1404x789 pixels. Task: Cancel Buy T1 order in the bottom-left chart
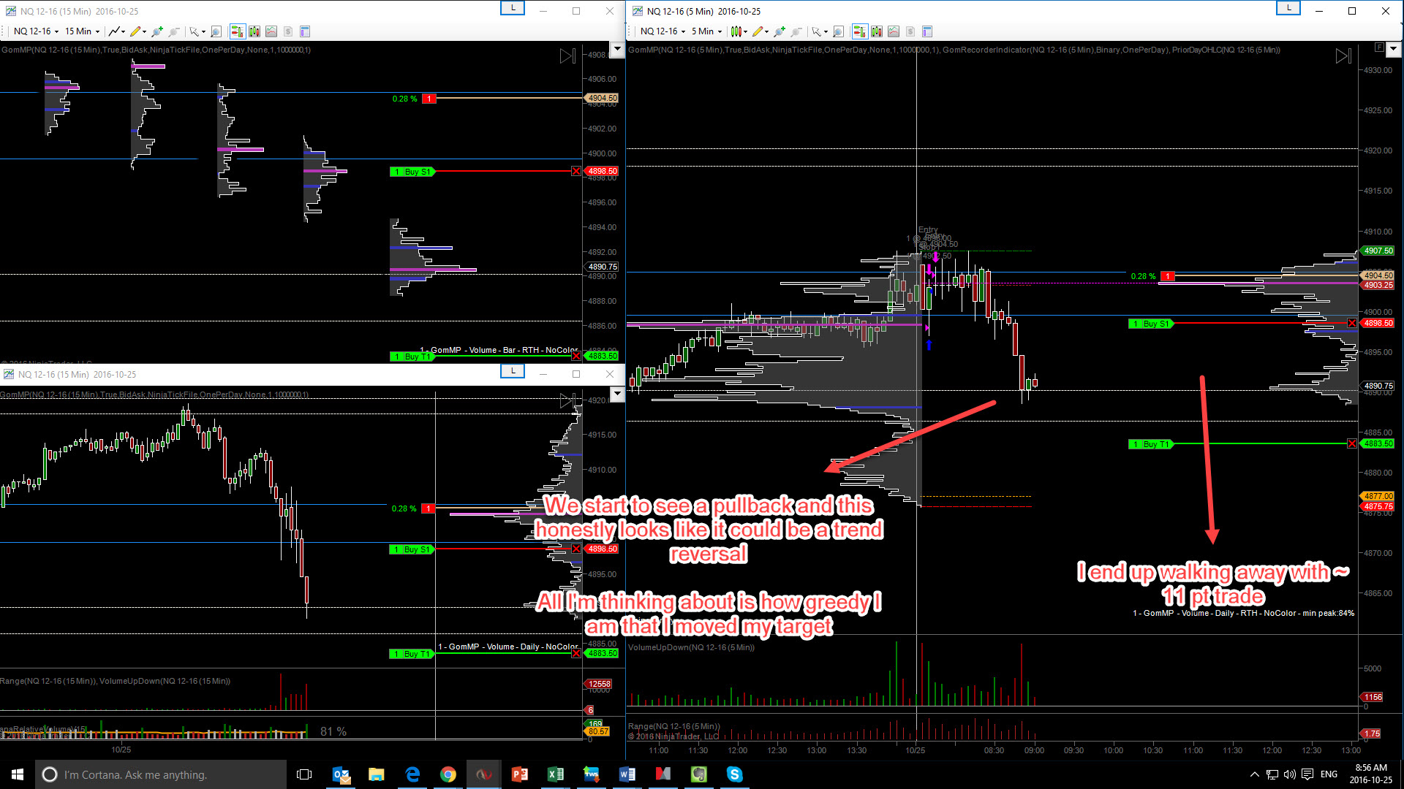pos(576,653)
